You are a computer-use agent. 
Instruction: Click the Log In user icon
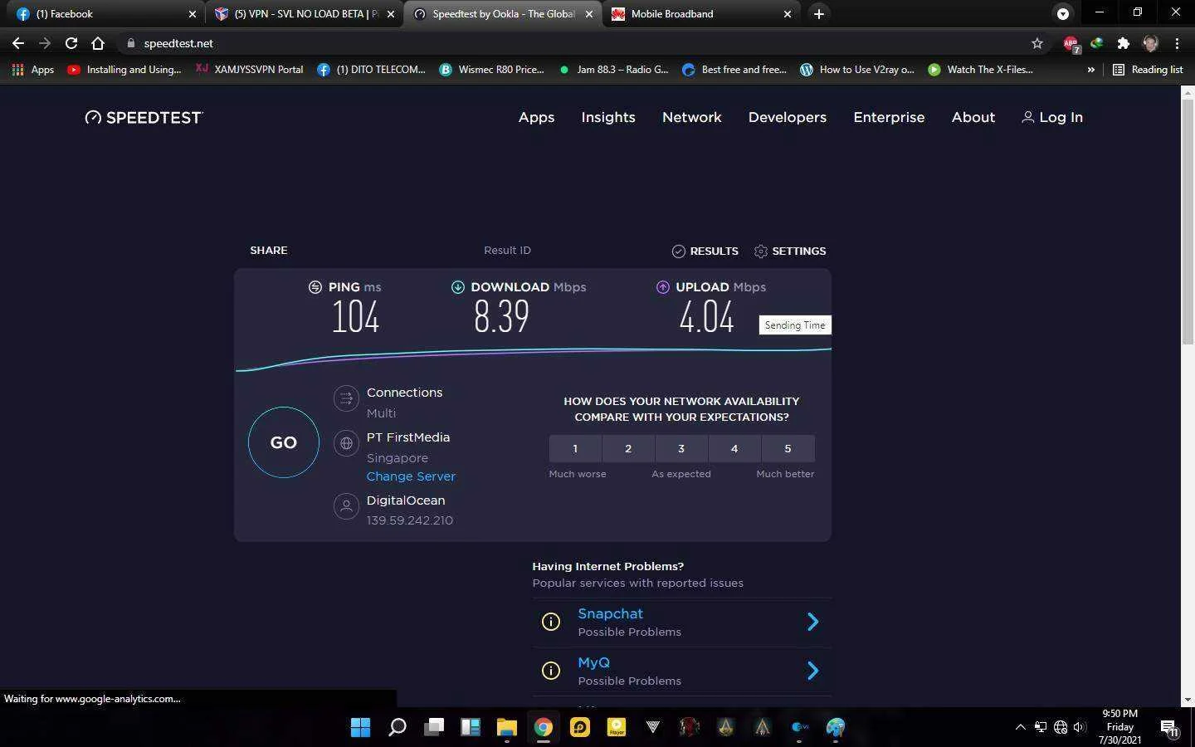[x=1027, y=117]
